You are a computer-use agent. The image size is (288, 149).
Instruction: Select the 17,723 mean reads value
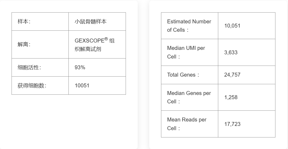(232, 124)
